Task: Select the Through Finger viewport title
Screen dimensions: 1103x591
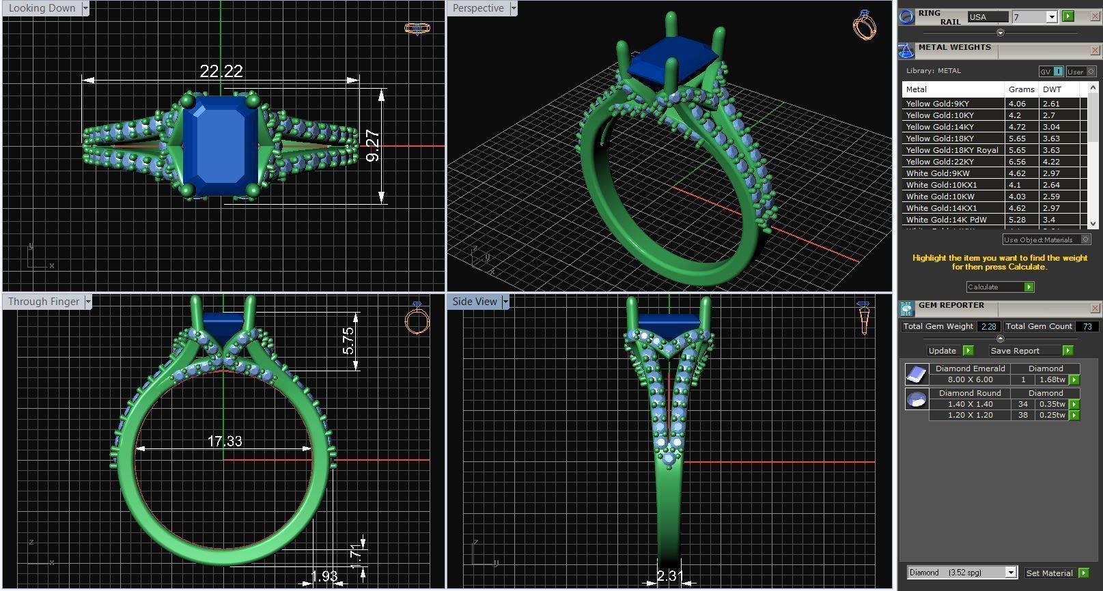Action: [44, 302]
